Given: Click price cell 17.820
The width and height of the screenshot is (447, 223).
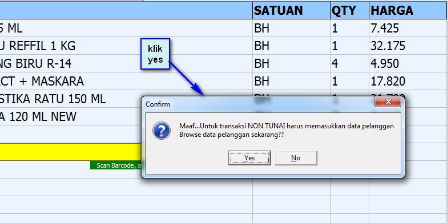Looking at the screenshot, I should [x=408, y=81].
